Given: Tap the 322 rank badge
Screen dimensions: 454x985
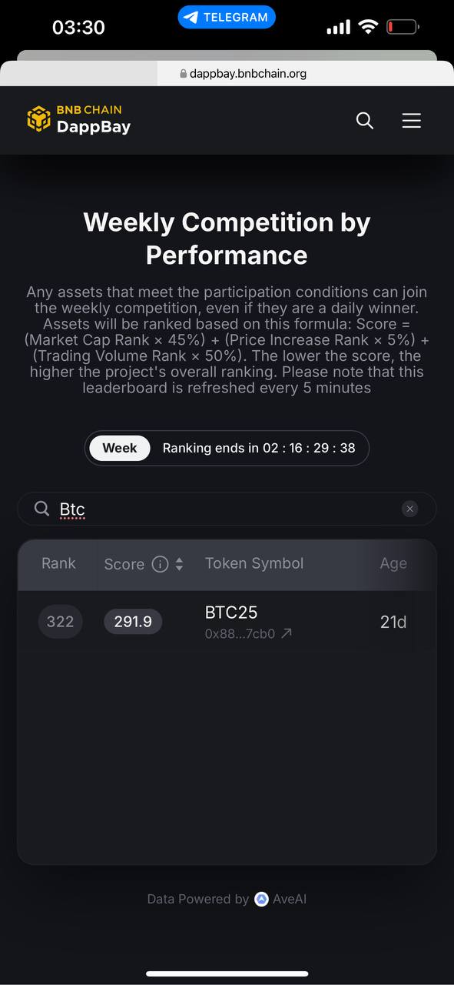Looking at the screenshot, I should (x=60, y=622).
